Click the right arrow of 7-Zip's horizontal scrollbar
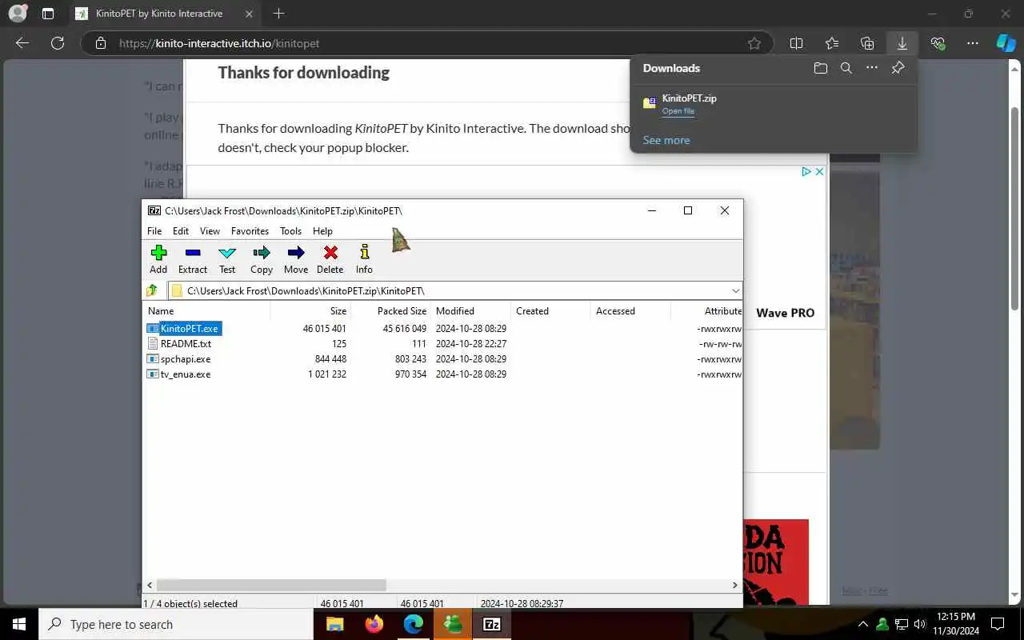The image size is (1024, 640). [x=735, y=586]
